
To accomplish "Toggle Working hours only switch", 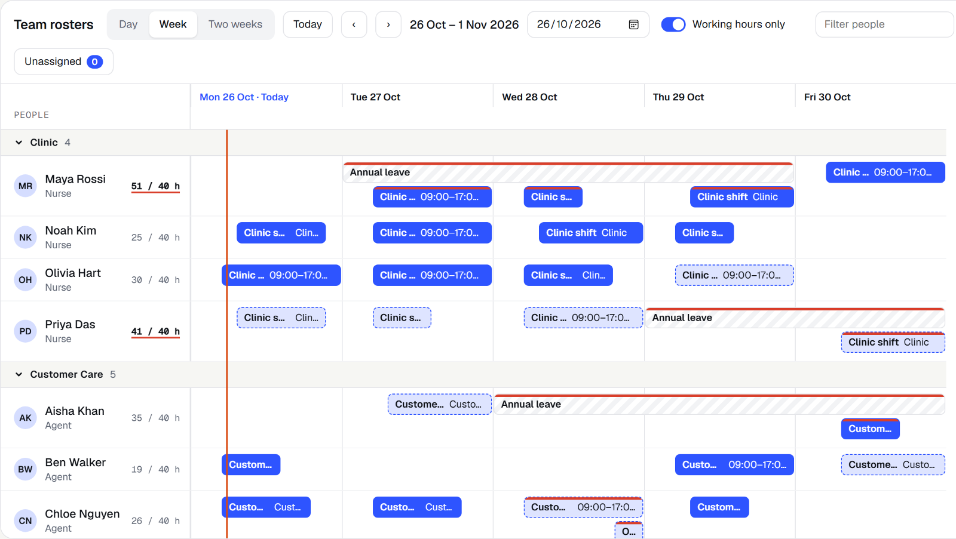I will (x=673, y=24).
